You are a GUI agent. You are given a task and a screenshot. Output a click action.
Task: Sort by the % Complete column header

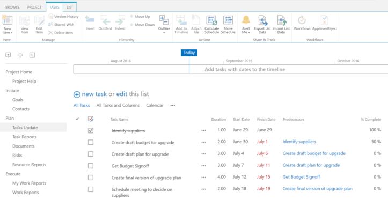click(x=371, y=120)
